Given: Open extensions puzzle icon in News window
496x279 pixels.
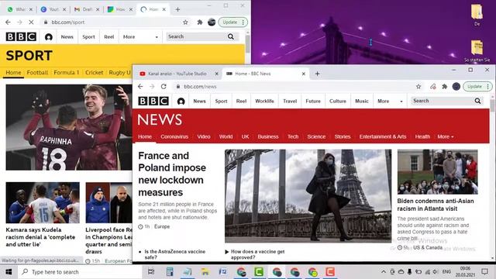Looking at the screenshot, I should click(x=444, y=86).
